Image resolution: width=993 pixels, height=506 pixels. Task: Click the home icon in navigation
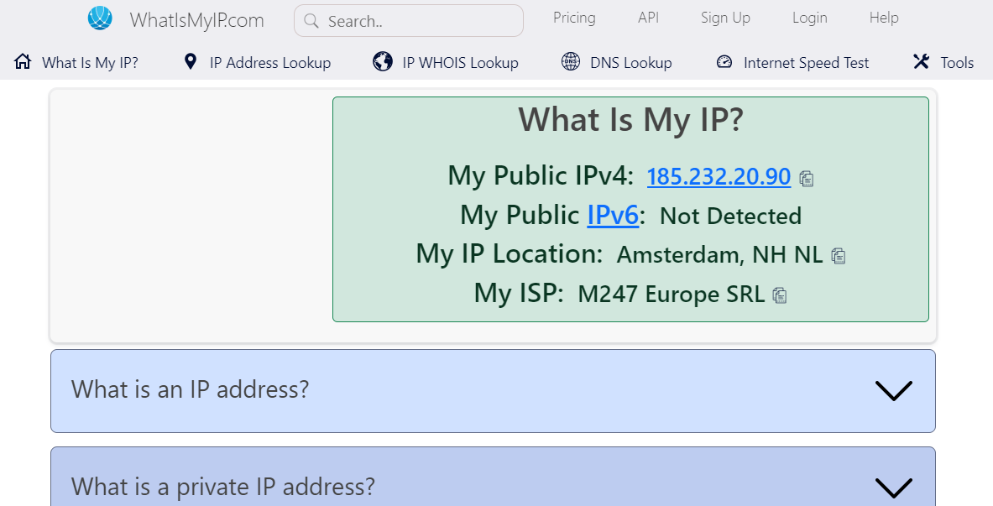[23, 61]
